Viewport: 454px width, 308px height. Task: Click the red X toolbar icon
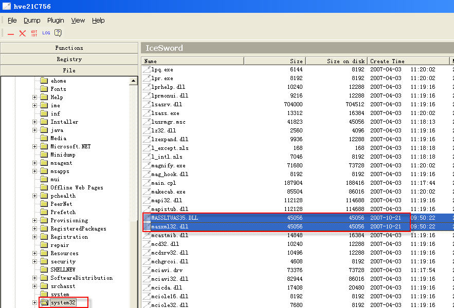(x=23, y=33)
